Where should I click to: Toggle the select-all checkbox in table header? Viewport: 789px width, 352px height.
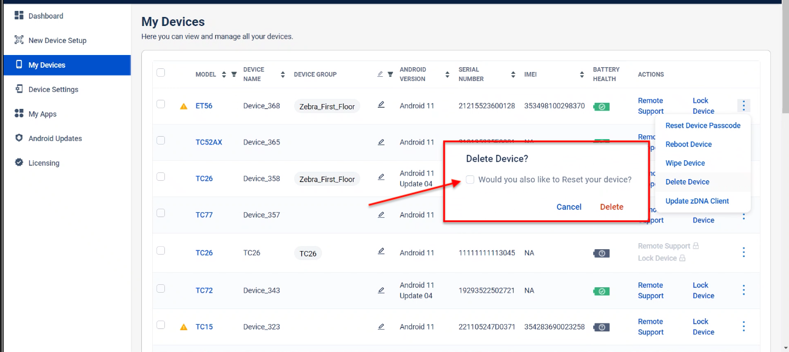point(161,73)
